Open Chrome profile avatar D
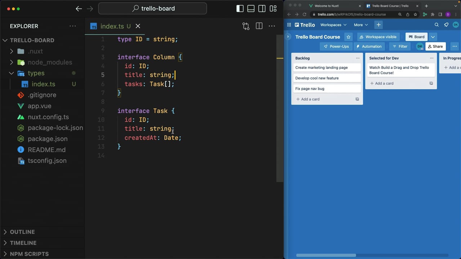 coord(448,14)
